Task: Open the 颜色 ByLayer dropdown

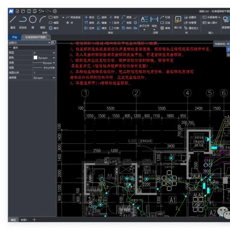Action: (x=54, y=58)
